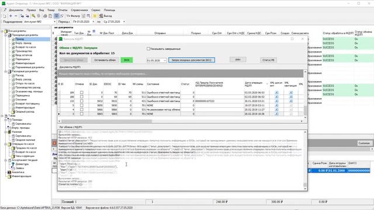
Task: Tick Отмена checkbox for row 5
Action: coord(82,106)
